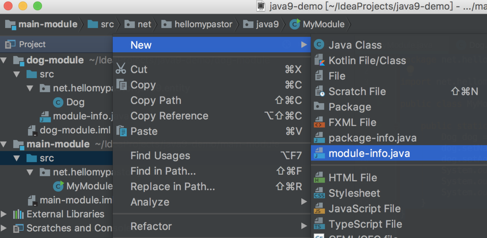
Task: Collapse the main-module src folder
Action: [16, 158]
